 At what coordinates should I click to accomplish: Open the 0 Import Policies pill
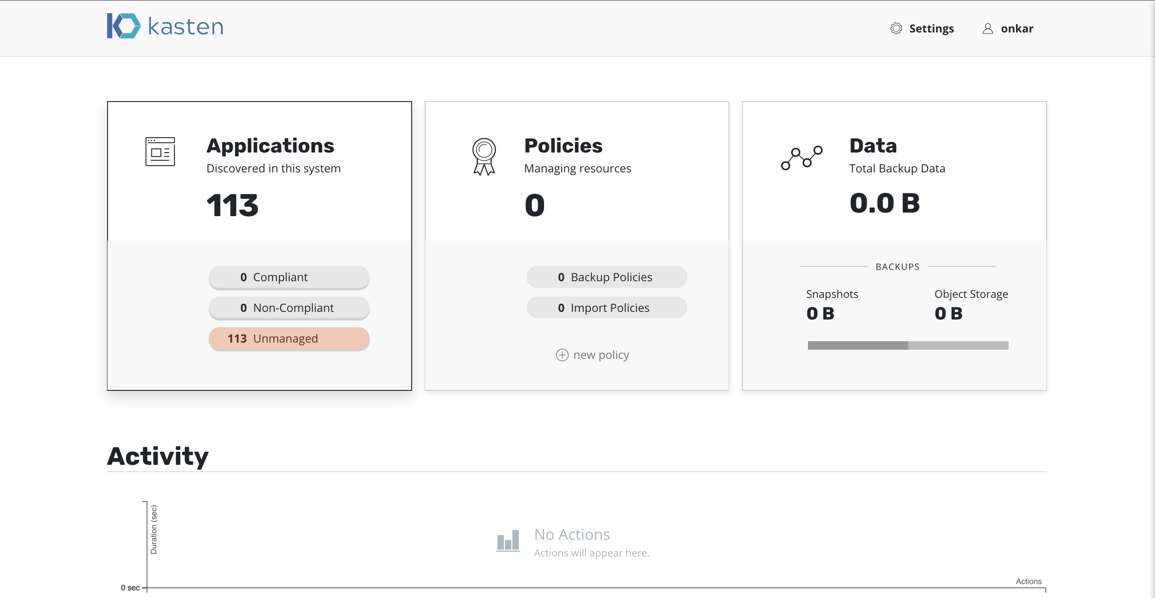coord(606,308)
